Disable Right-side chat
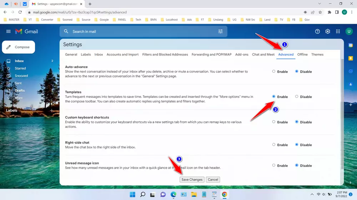The image size is (357, 200). (297, 144)
